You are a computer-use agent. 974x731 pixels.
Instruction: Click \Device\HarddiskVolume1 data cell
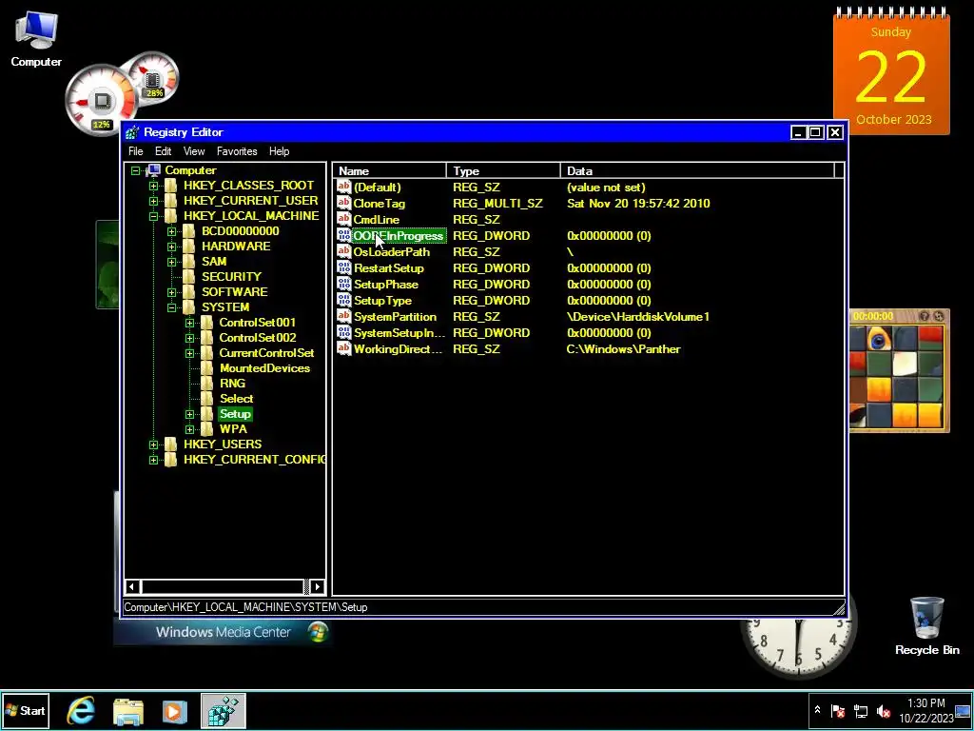coord(638,317)
